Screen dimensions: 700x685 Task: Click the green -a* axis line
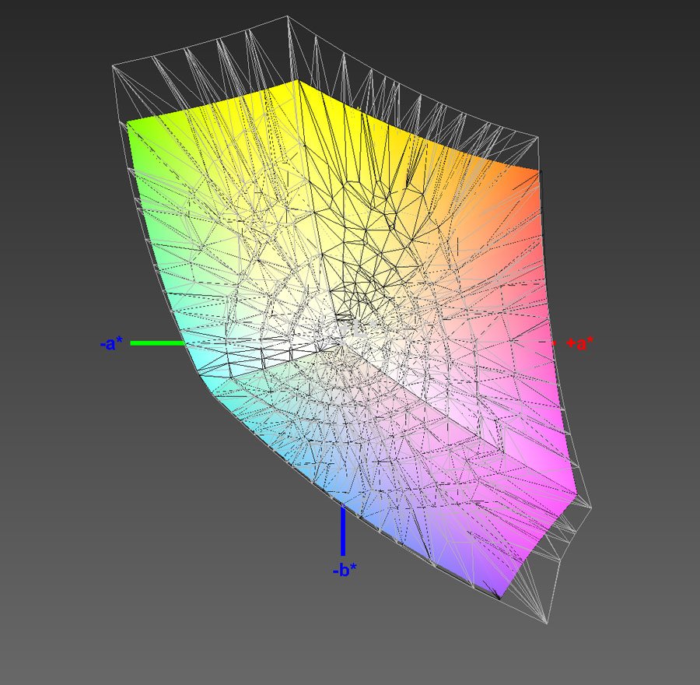[157, 343]
